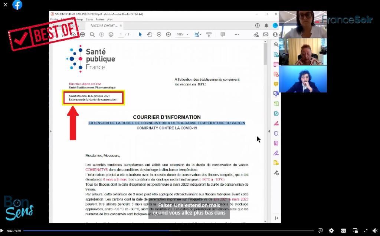Click the print icon in Acrobat toolbar
380x236 pixels.
click(82, 34)
